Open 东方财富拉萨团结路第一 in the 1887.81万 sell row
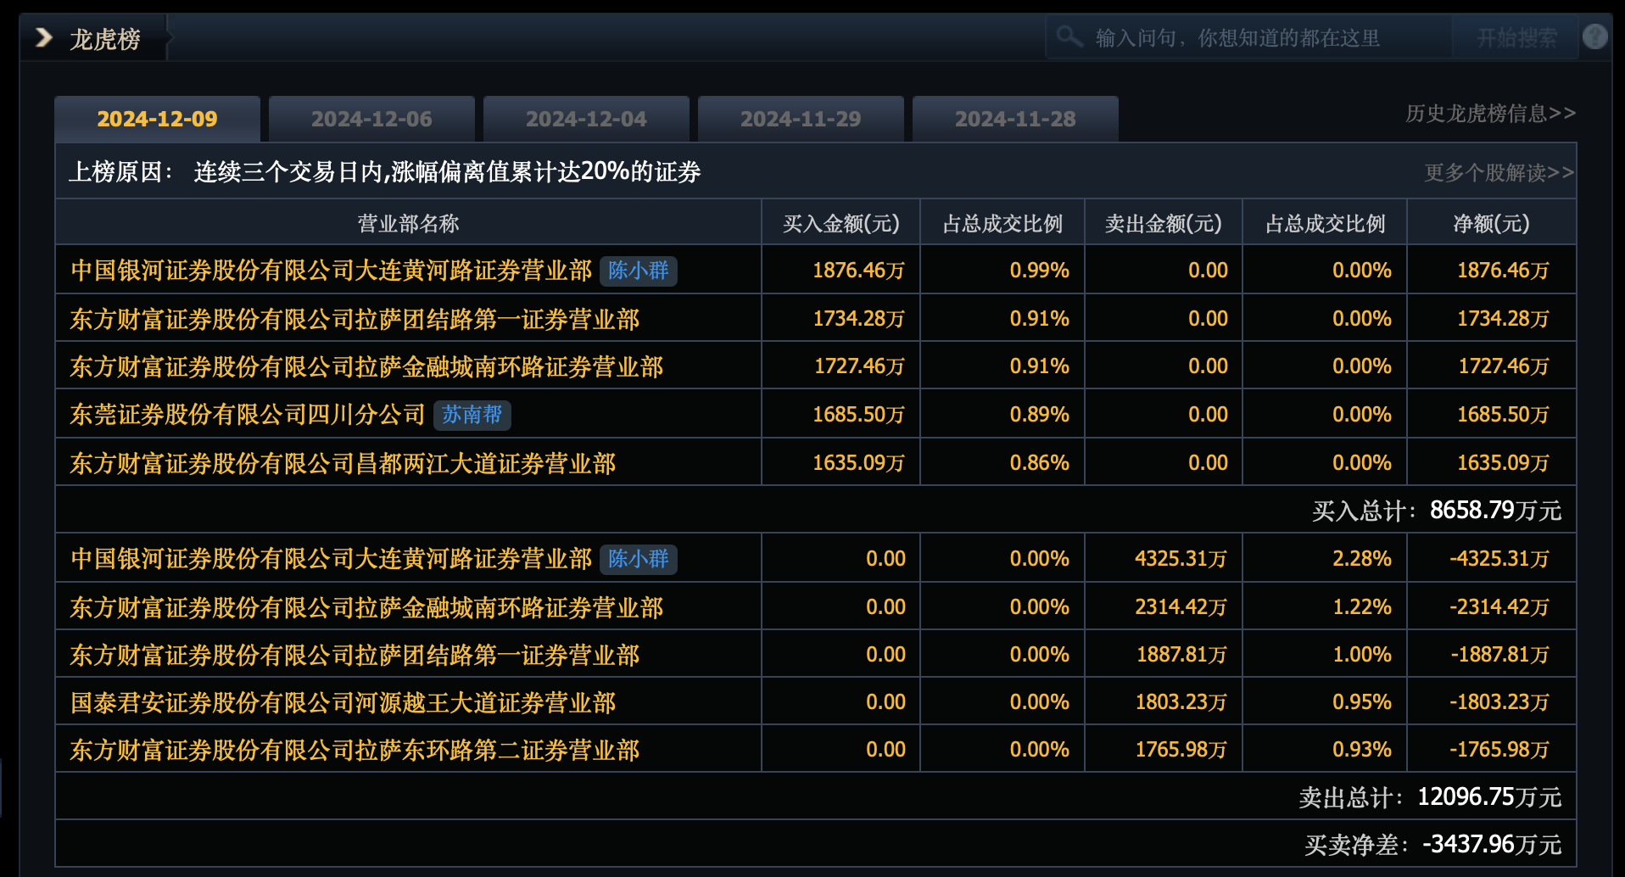Screen dimensions: 1625x877 pyautogui.click(x=355, y=655)
